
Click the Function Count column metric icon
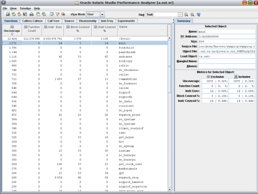pos(26,27)
